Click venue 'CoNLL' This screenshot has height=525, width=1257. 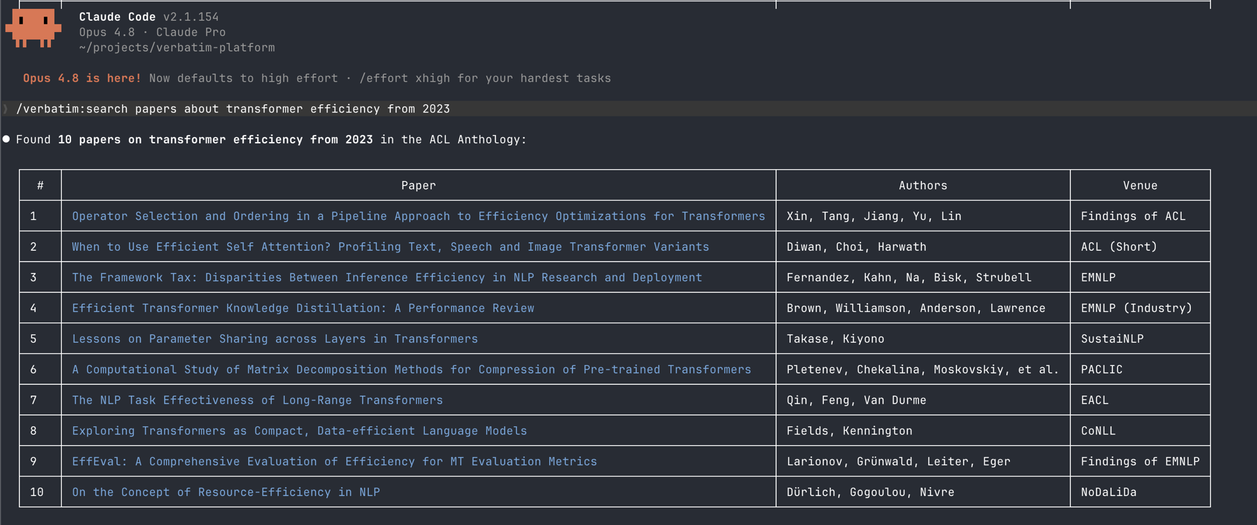pyautogui.click(x=1098, y=431)
